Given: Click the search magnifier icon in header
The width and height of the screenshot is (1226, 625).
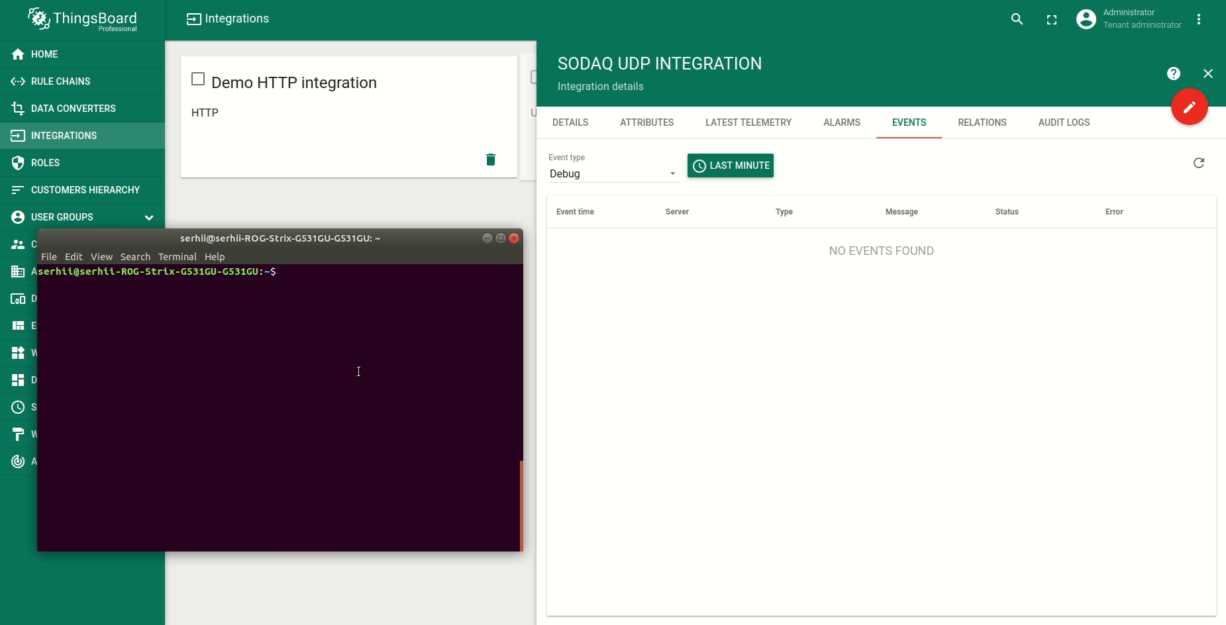Looking at the screenshot, I should 1017,19.
